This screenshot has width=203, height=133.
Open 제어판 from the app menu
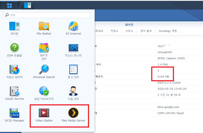14,28
